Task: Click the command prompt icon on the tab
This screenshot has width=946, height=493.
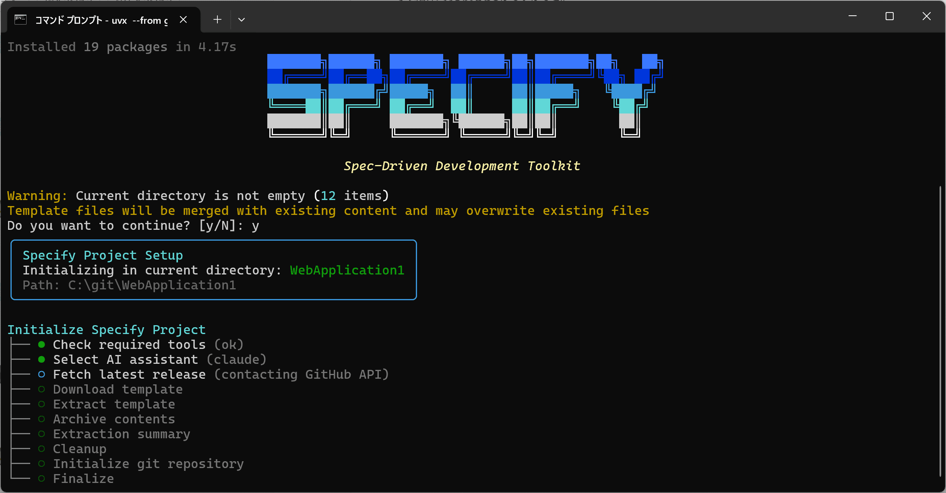Action: click(20, 19)
